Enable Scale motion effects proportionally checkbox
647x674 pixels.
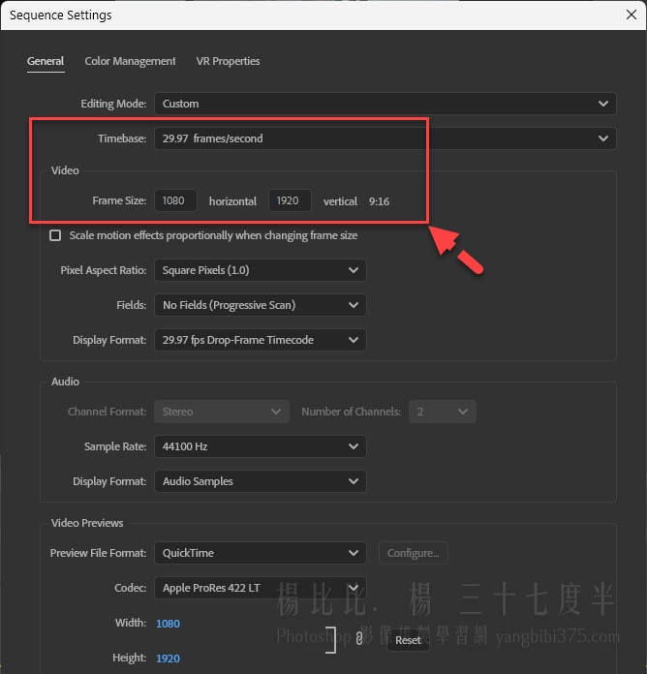tap(55, 235)
